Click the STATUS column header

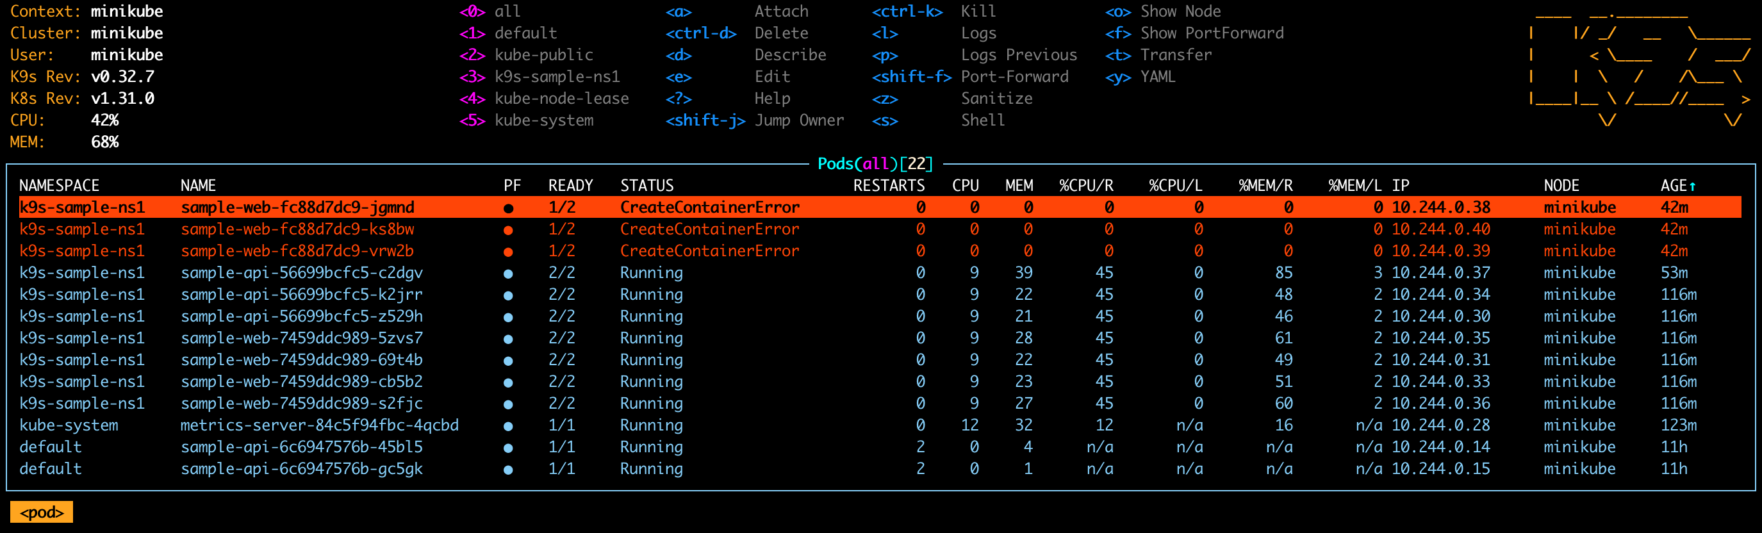pyautogui.click(x=647, y=185)
